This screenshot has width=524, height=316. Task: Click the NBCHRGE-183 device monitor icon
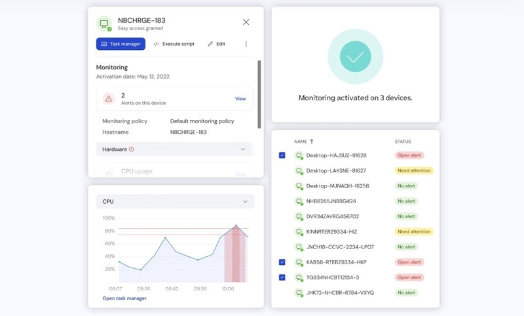coord(103,24)
